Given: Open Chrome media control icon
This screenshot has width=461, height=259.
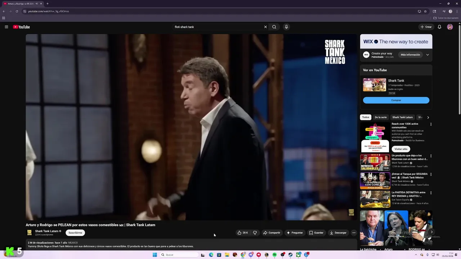Looking at the screenshot, I should [x=444, y=11].
